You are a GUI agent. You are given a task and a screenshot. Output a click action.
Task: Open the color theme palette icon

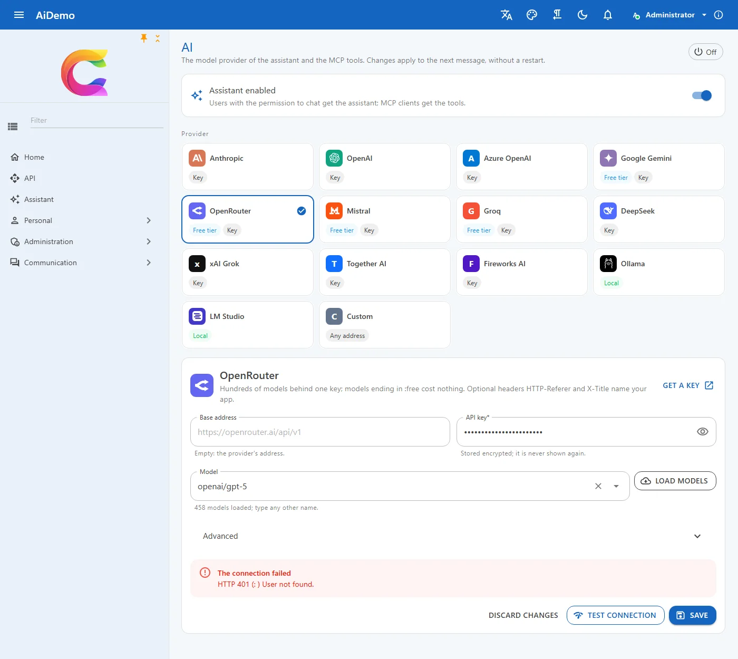(x=532, y=15)
